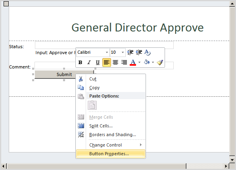Screen dimensions: 236x170
Task: Click the Submit button on the form
Action: click(64, 74)
